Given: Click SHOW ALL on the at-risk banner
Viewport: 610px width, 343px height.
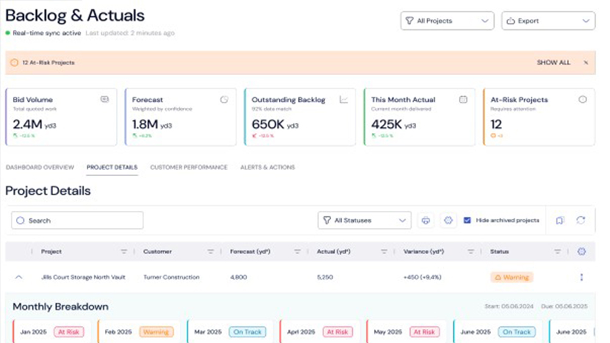Looking at the screenshot, I should [x=553, y=63].
